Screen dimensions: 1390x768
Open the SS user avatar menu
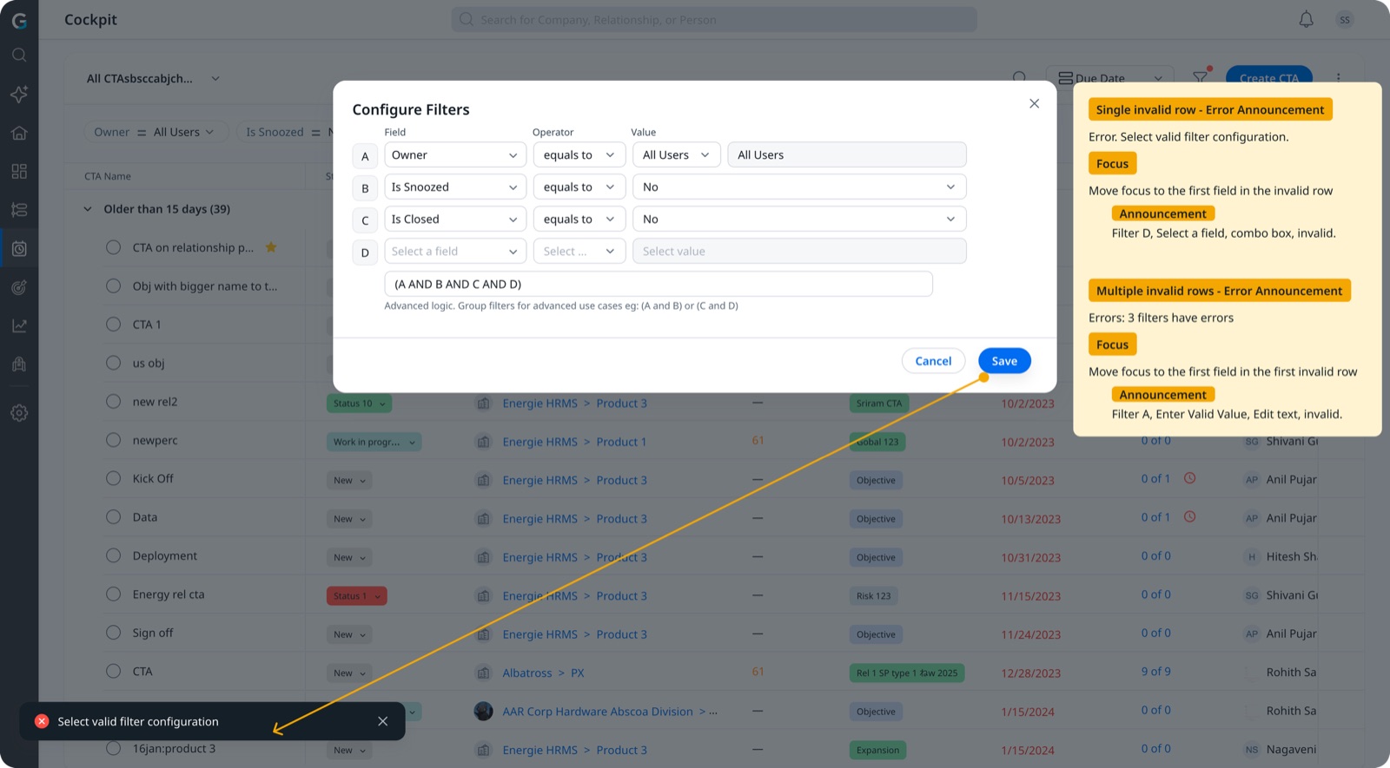[1345, 19]
